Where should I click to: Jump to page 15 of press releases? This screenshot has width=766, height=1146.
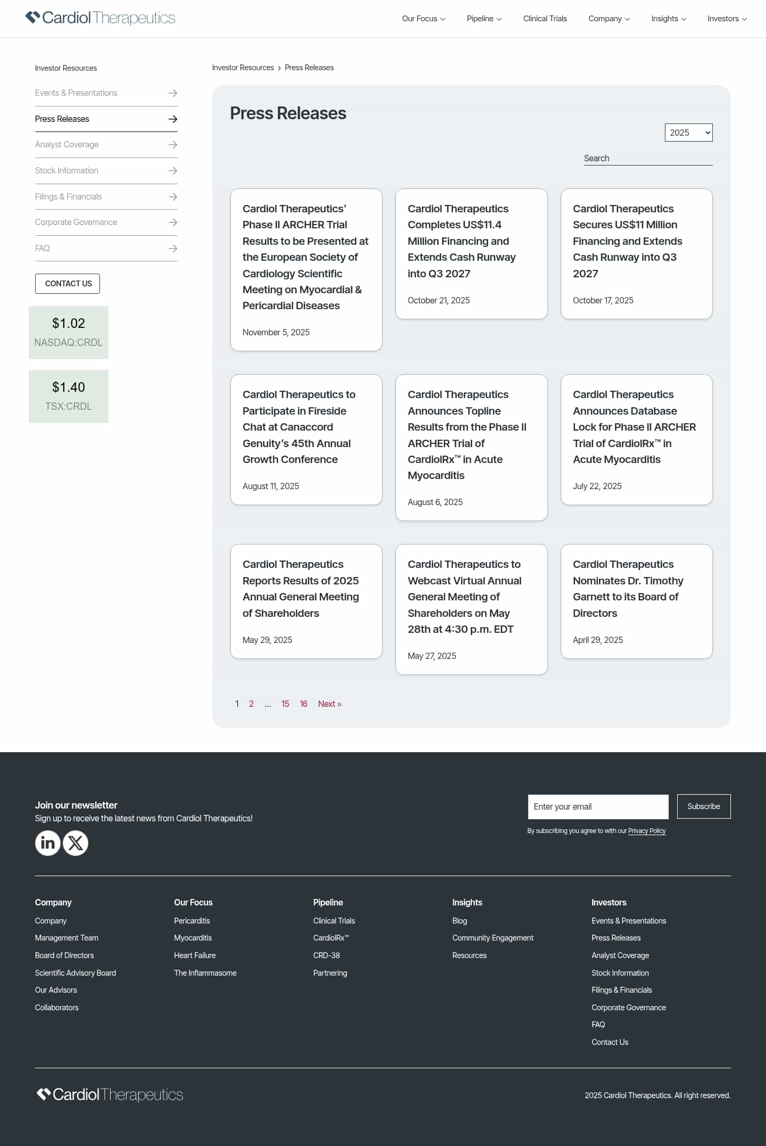click(285, 704)
